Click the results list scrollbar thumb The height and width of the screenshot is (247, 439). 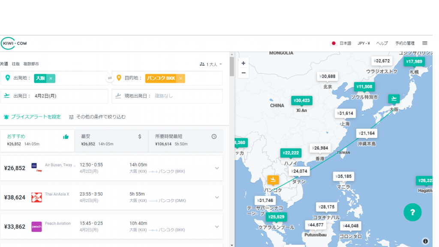pyautogui.click(x=232, y=66)
